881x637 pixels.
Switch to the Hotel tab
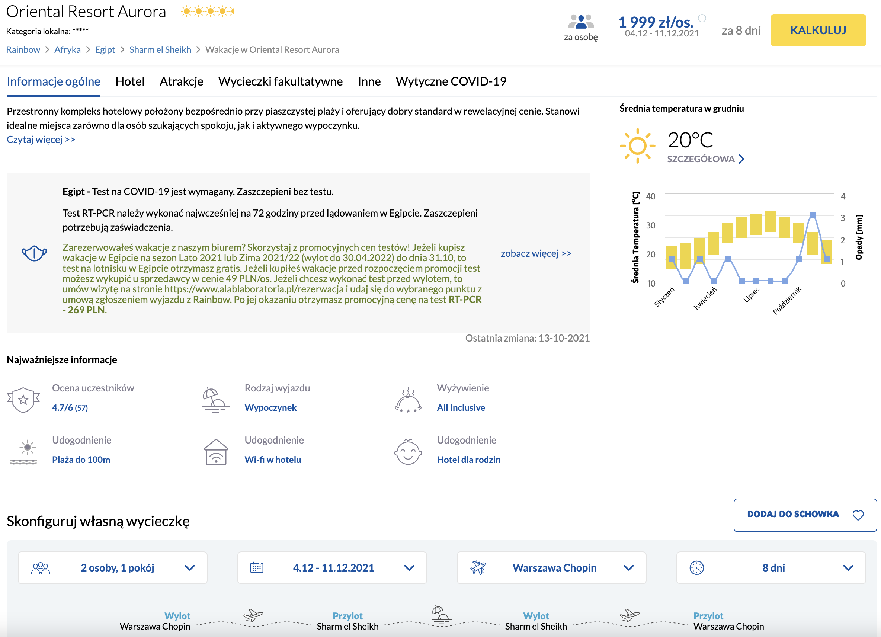coord(130,81)
